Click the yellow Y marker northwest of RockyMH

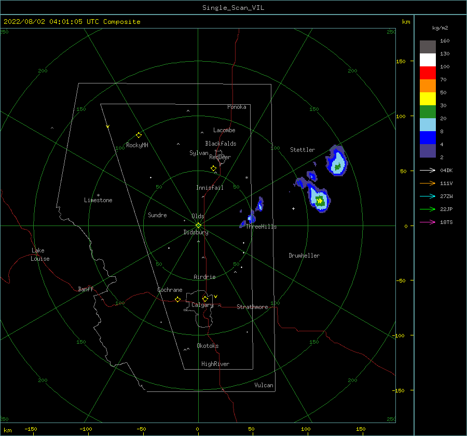click(108, 126)
